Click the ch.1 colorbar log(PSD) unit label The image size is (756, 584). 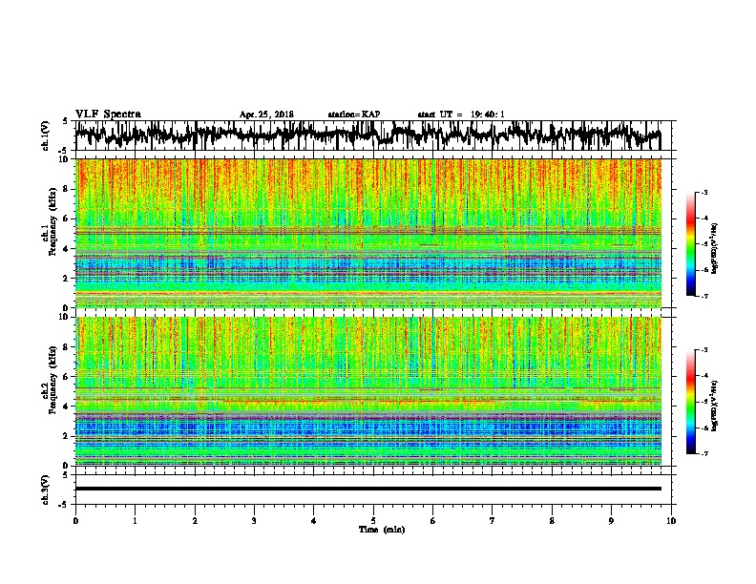pyautogui.click(x=715, y=248)
